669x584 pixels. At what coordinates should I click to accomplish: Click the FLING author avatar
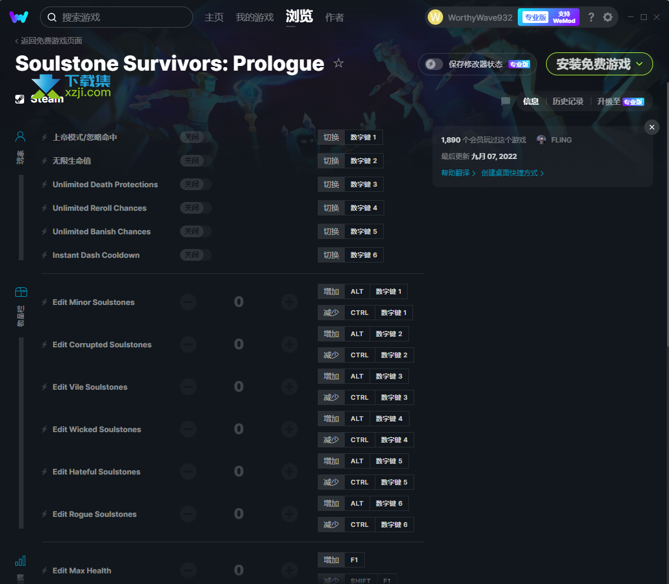(541, 140)
